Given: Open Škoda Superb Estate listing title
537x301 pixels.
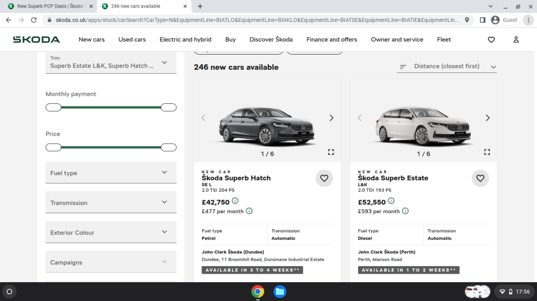Looking at the screenshot, I should click(x=393, y=178).
